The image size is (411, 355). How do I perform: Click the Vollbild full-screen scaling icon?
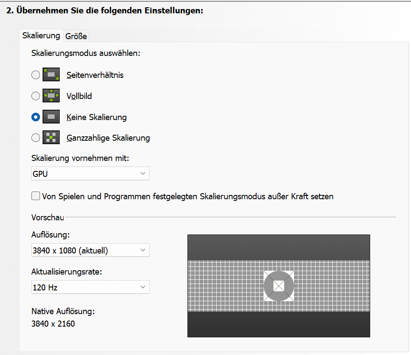coord(51,96)
